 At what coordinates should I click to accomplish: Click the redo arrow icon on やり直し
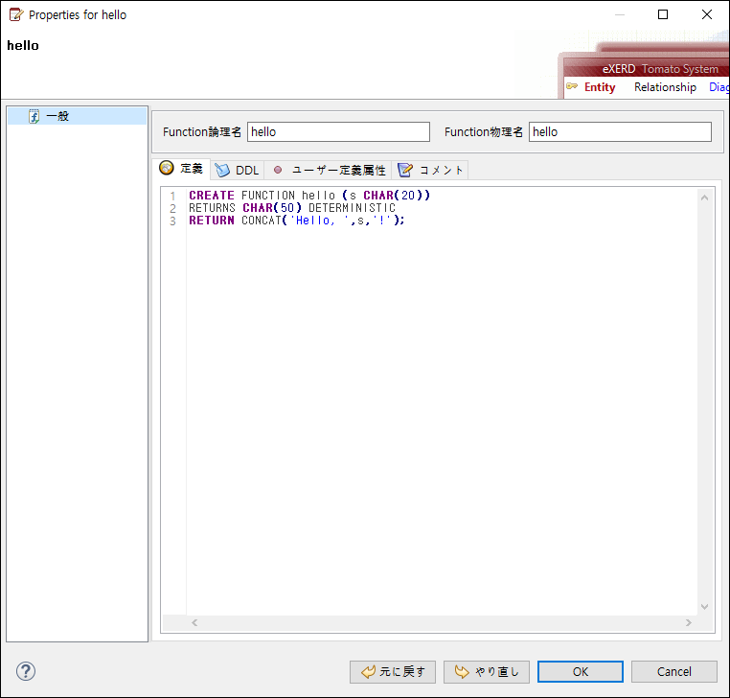tap(462, 671)
